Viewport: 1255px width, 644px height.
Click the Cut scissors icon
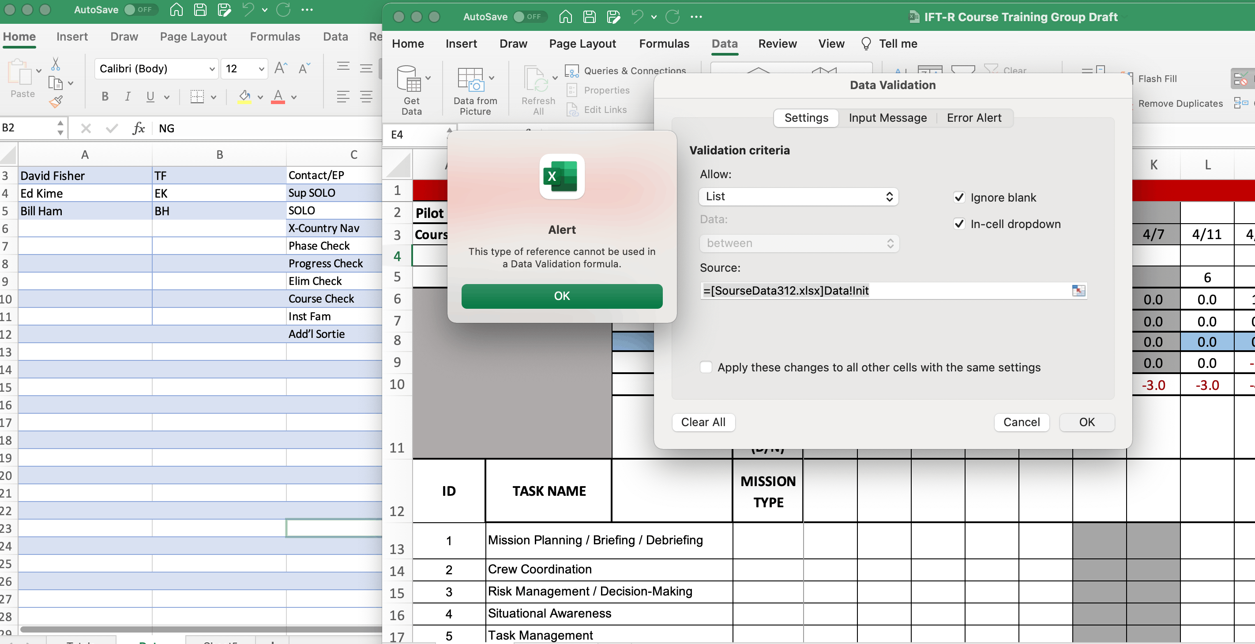coord(55,64)
